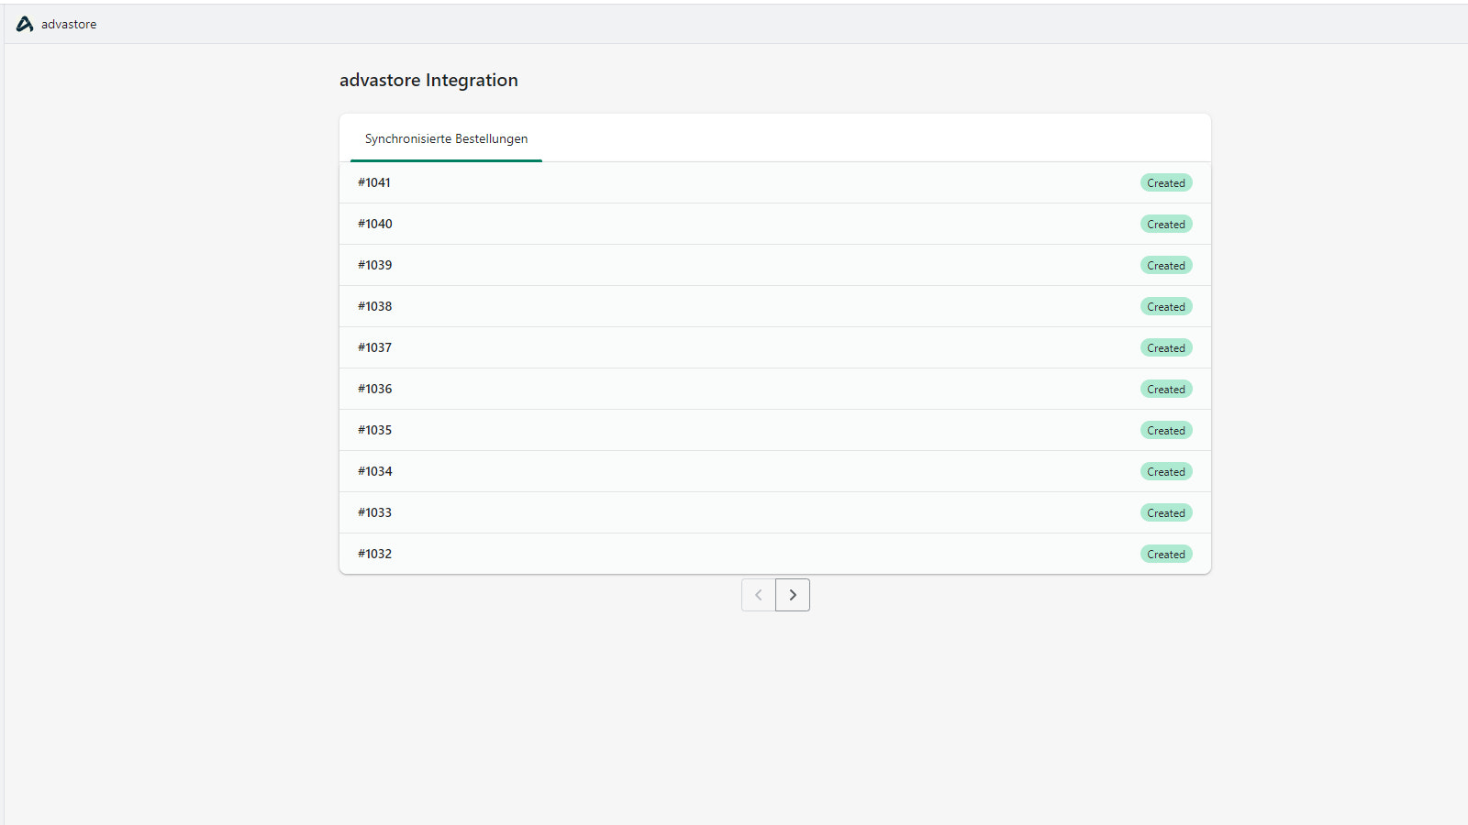Open order #1040
Viewport: 1468px width, 825px height.
(775, 224)
